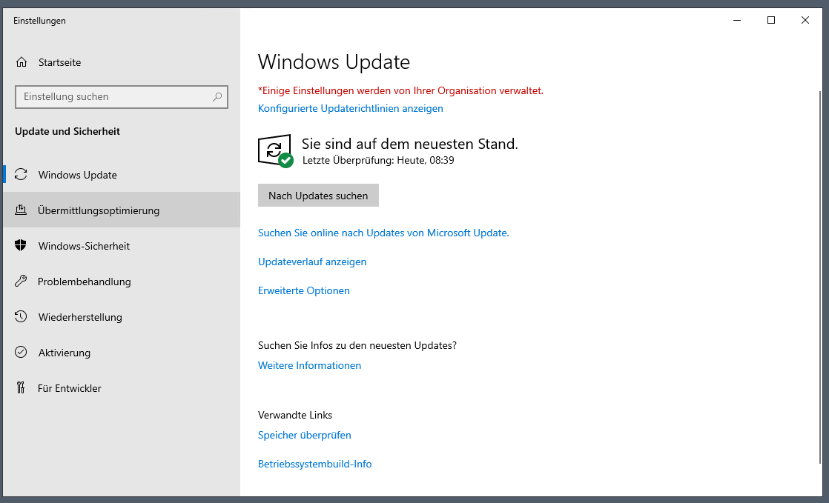Select Problembehandlung in the sidebar
The image size is (829, 503).
[122, 281]
